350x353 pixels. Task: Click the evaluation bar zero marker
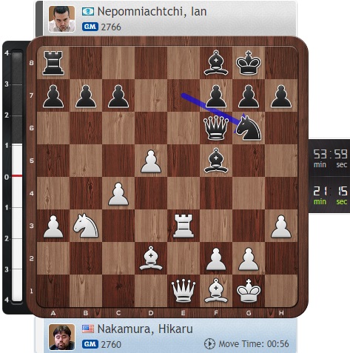tap(17, 175)
